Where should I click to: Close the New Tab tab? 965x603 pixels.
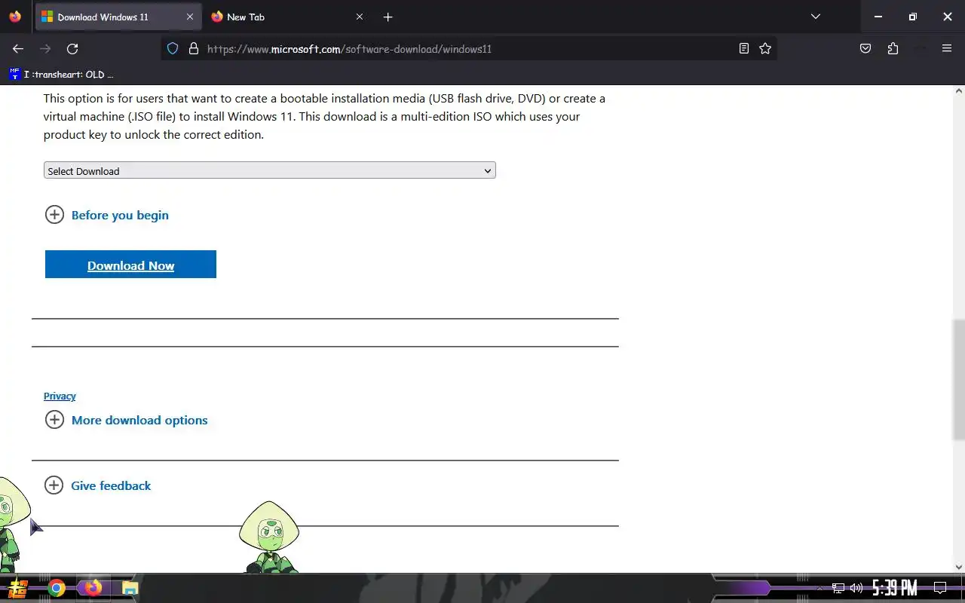pyautogui.click(x=359, y=17)
